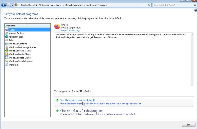Click 'This program has 2 out of 11 defaults' text
Image resolution: width=198 pixels, height=129 pixels.
pyautogui.click(x=72, y=91)
